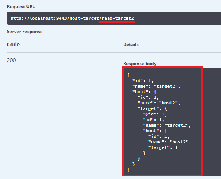Click the top-level "name": "target2" line
Image resolution: width=221 pixels, height=179 pixels.
(156, 86)
